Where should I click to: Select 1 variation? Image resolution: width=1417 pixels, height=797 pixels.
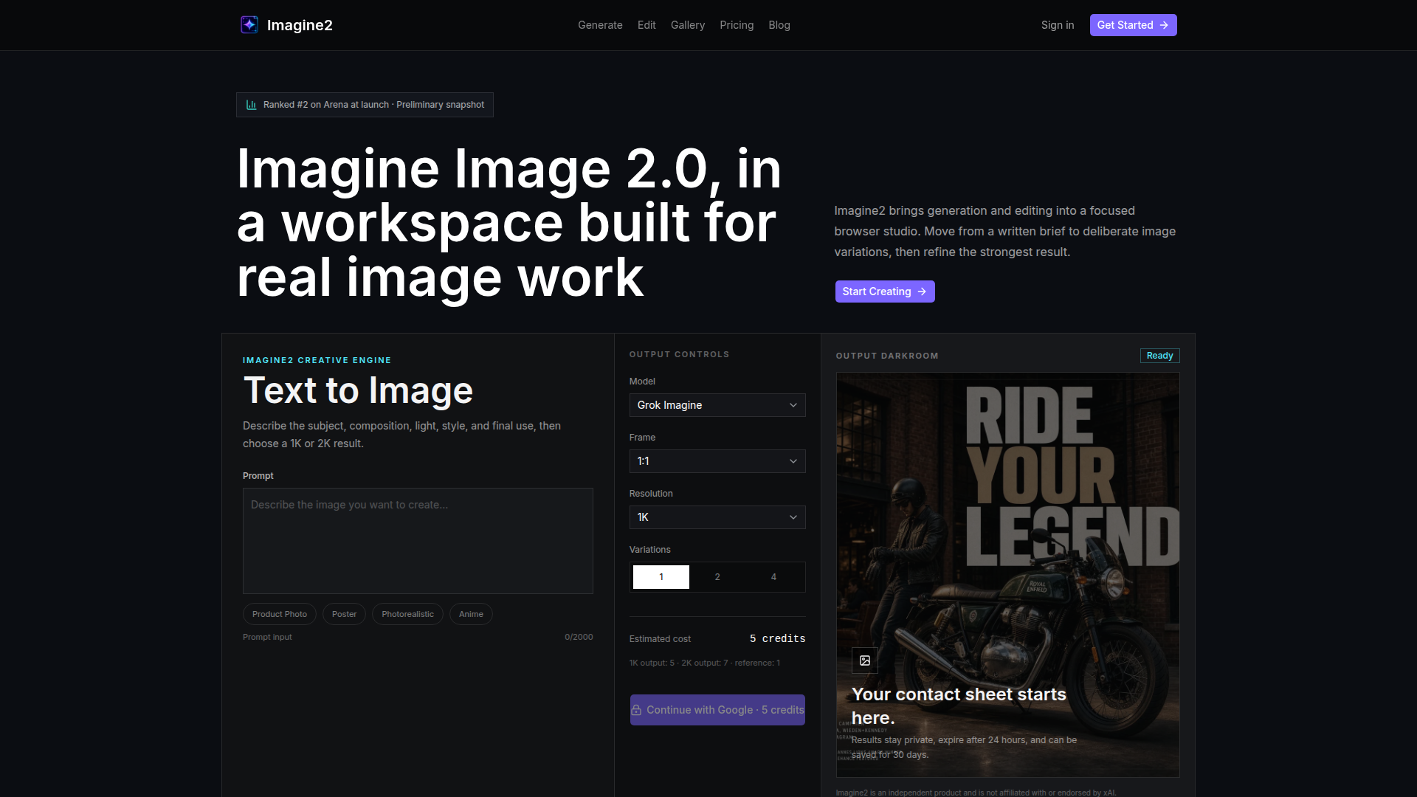661,577
